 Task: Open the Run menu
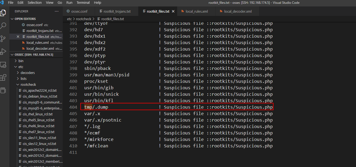(x=69, y=3)
